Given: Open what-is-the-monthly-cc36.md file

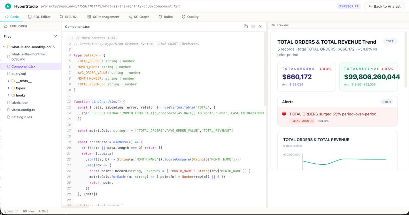Looking at the screenshot, I should click(31, 57).
